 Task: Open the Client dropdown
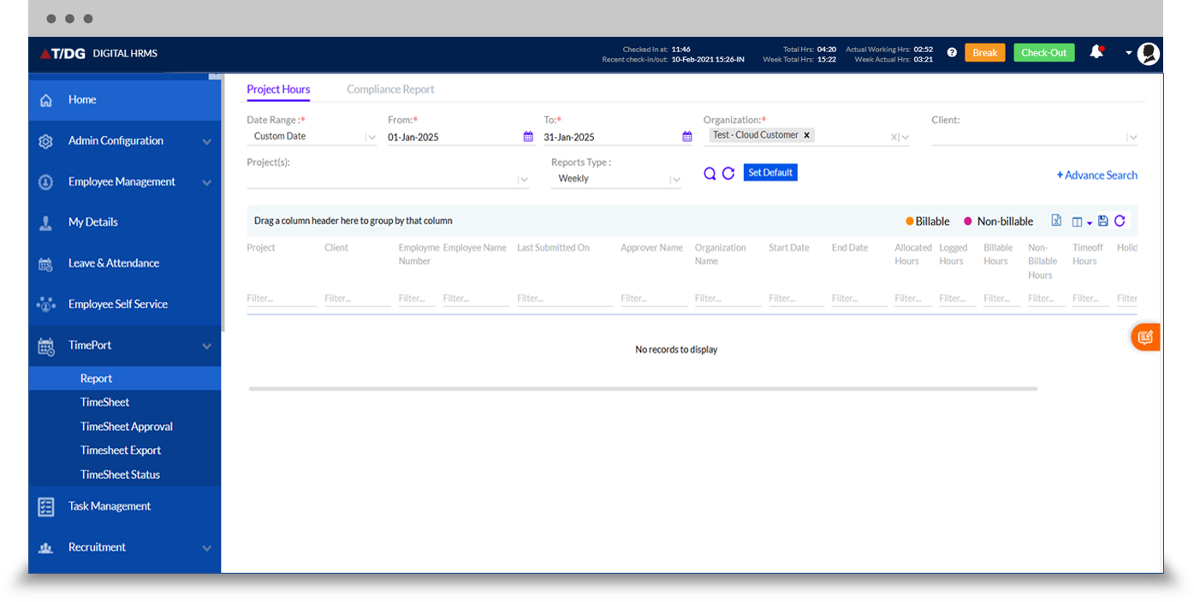[1132, 137]
